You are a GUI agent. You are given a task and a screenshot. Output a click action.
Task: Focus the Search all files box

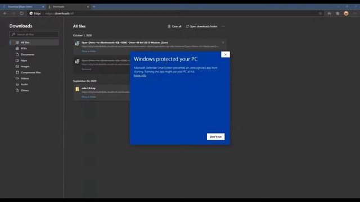coord(34,34)
